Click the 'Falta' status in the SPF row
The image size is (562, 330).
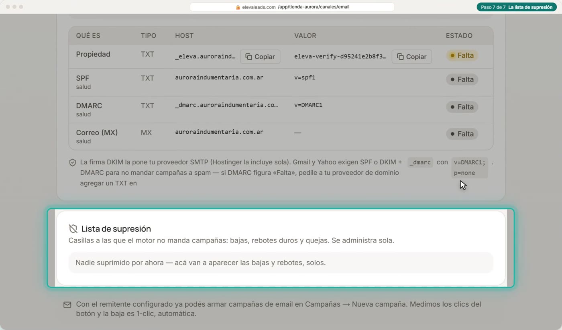pyautogui.click(x=462, y=79)
